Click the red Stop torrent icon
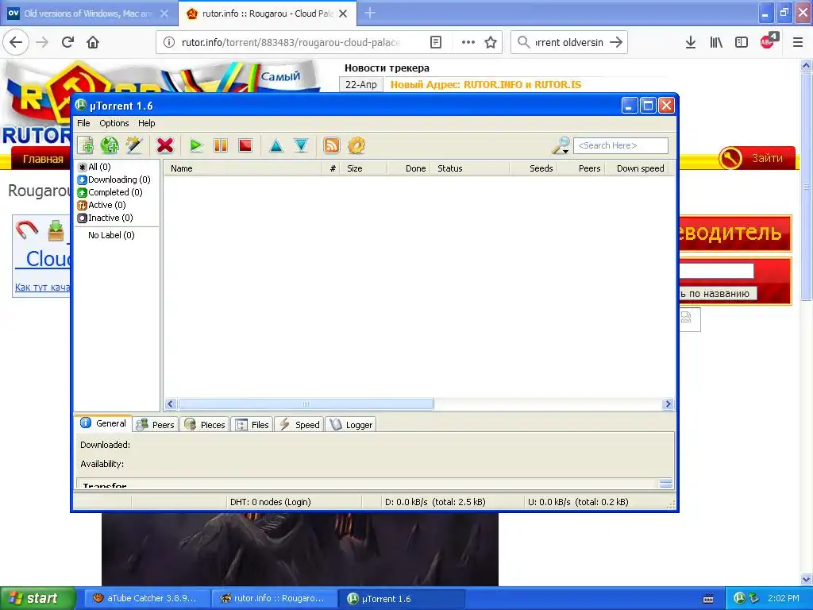 click(x=245, y=145)
